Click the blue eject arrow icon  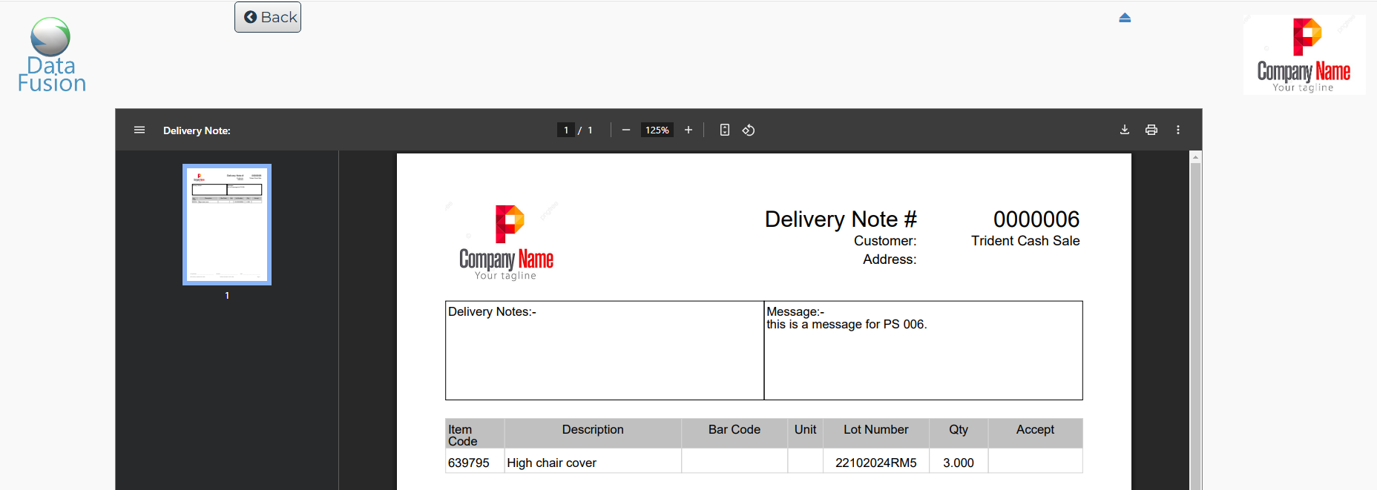pyautogui.click(x=1125, y=18)
